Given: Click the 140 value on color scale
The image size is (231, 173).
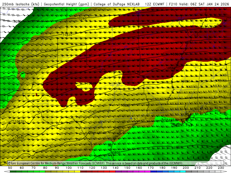Looking at the screenshot, I should 115,168.
